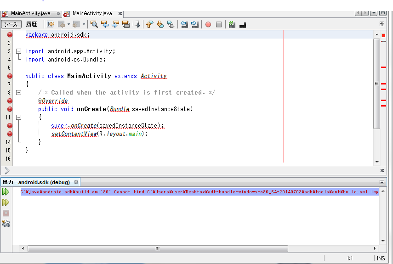Comment selected lines icon
Image resolution: width=393 pixels, height=264 pixels.
(232, 24)
